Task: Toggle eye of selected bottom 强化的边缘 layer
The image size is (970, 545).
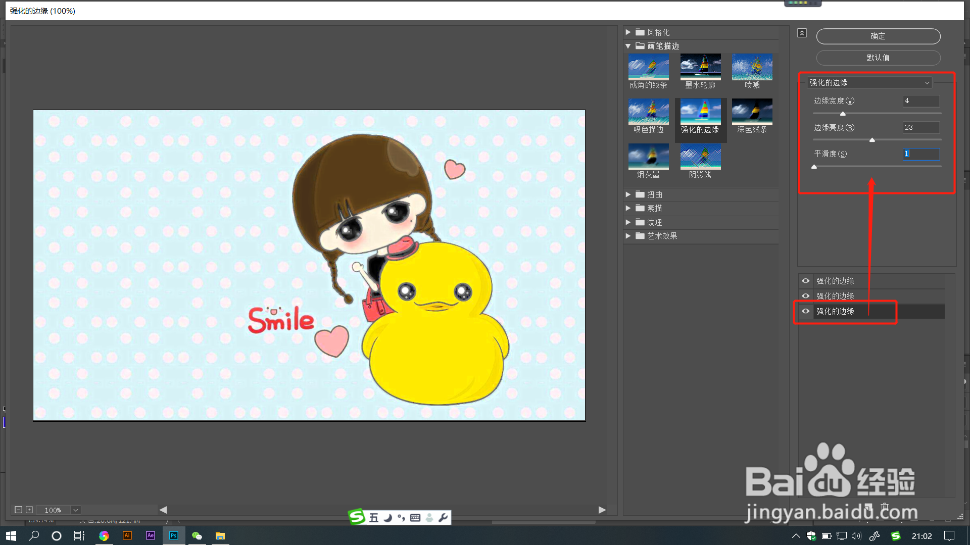Action: (806, 311)
